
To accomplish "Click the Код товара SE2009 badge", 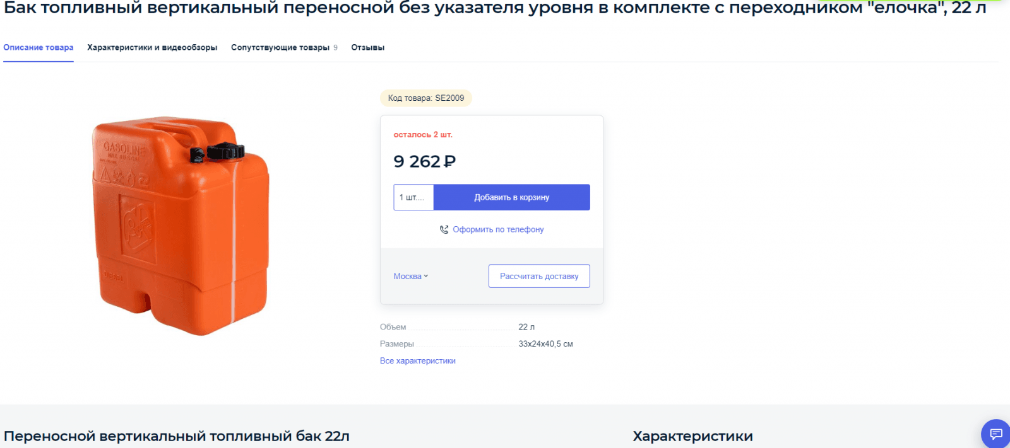I will tap(425, 98).
